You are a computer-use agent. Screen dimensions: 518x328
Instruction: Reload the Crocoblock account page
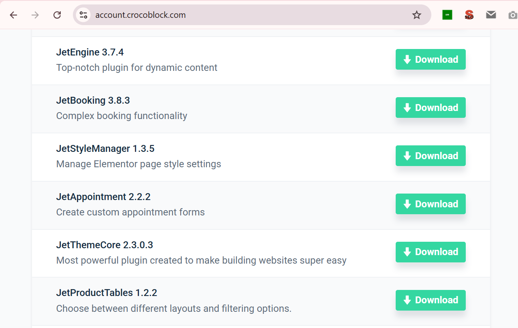coord(57,15)
